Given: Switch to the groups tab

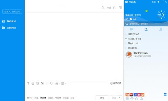Looking at the screenshot, I should [161, 29].
